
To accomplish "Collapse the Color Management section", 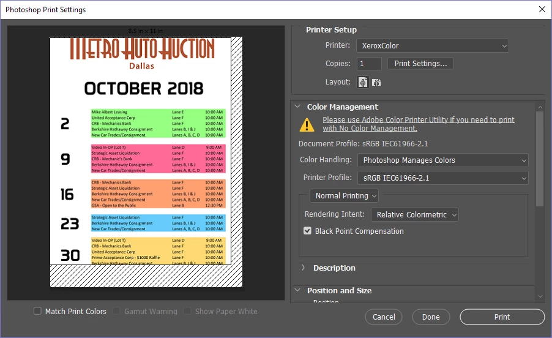I will coord(297,107).
